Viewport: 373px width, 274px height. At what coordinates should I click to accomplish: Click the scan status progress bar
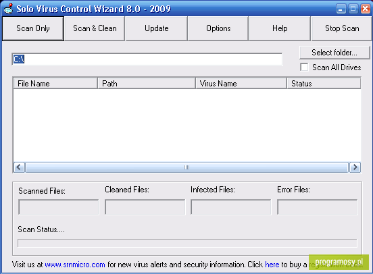pyautogui.click(x=187, y=243)
